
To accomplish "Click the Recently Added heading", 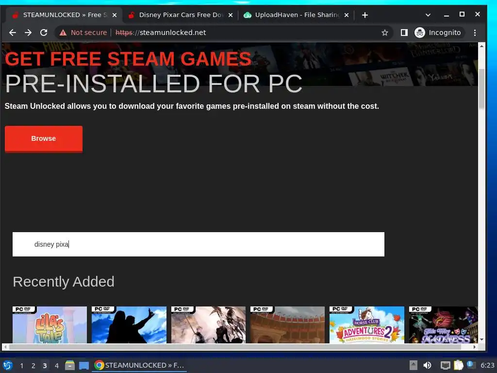I will (64, 282).
